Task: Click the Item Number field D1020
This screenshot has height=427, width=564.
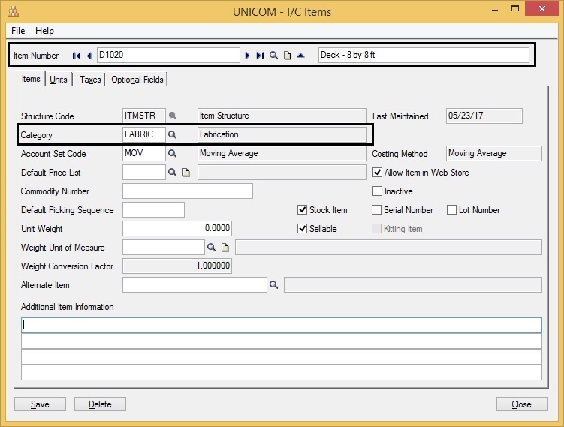Action: [168, 55]
